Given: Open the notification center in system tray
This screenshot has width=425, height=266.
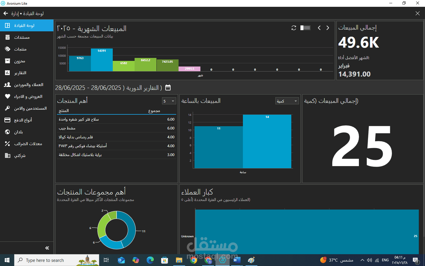Looking at the screenshot, I should 416,260.
